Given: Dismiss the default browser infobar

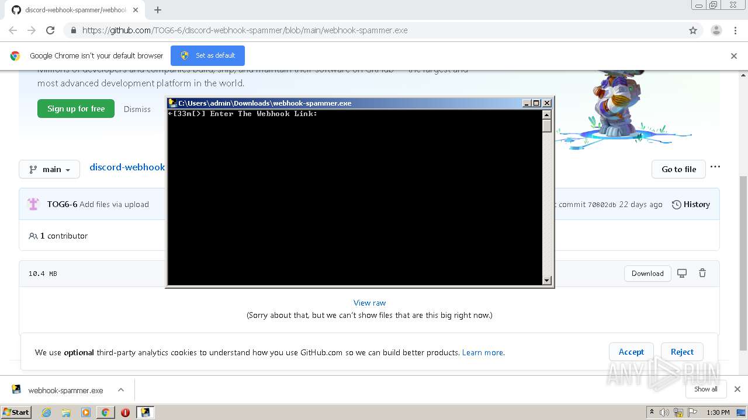Looking at the screenshot, I should click(734, 56).
